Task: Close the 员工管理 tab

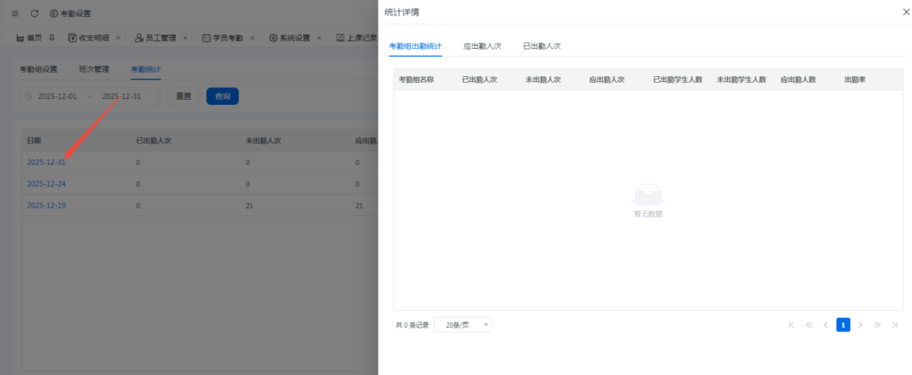Action: pos(186,38)
